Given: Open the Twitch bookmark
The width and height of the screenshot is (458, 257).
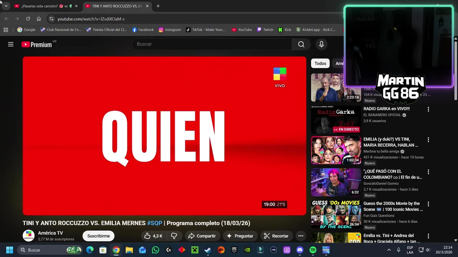Looking at the screenshot, I should pyautogui.click(x=265, y=30).
